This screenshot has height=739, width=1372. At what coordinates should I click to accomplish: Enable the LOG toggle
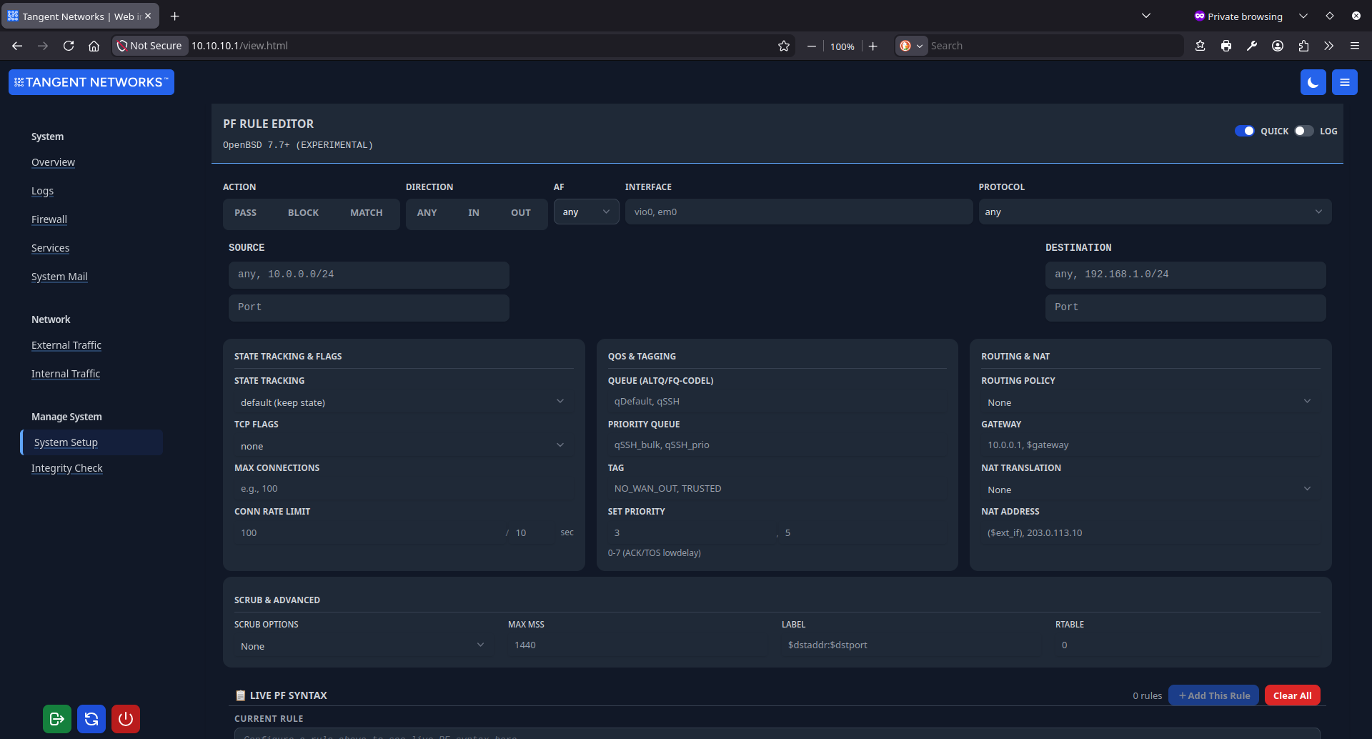click(1303, 131)
